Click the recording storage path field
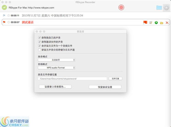Screen dimensions: 171x127 [x=72, y=79]
